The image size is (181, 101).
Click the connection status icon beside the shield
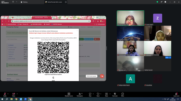161,2
